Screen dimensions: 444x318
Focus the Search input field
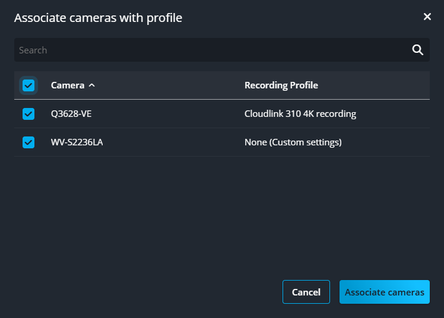[208, 50]
